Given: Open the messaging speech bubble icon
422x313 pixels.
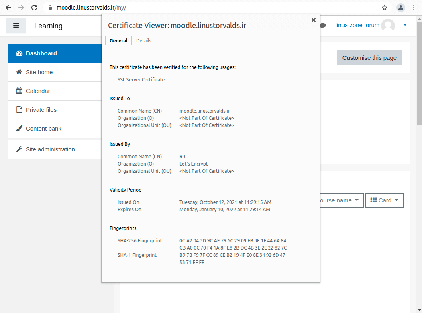Looking at the screenshot, I should 323,26.
